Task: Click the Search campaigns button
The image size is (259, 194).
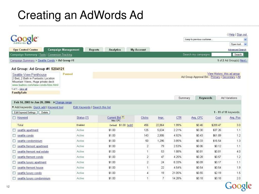Action: (238, 55)
